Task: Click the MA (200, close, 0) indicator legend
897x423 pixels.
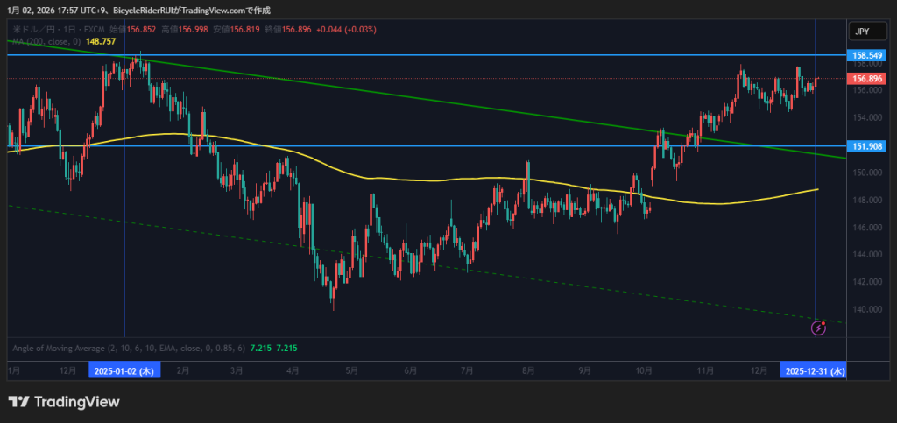Action: point(47,41)
